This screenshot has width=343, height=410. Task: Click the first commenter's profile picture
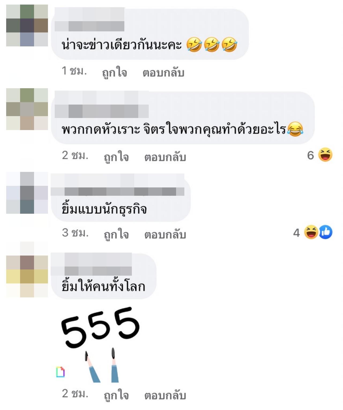pos(27,25)
